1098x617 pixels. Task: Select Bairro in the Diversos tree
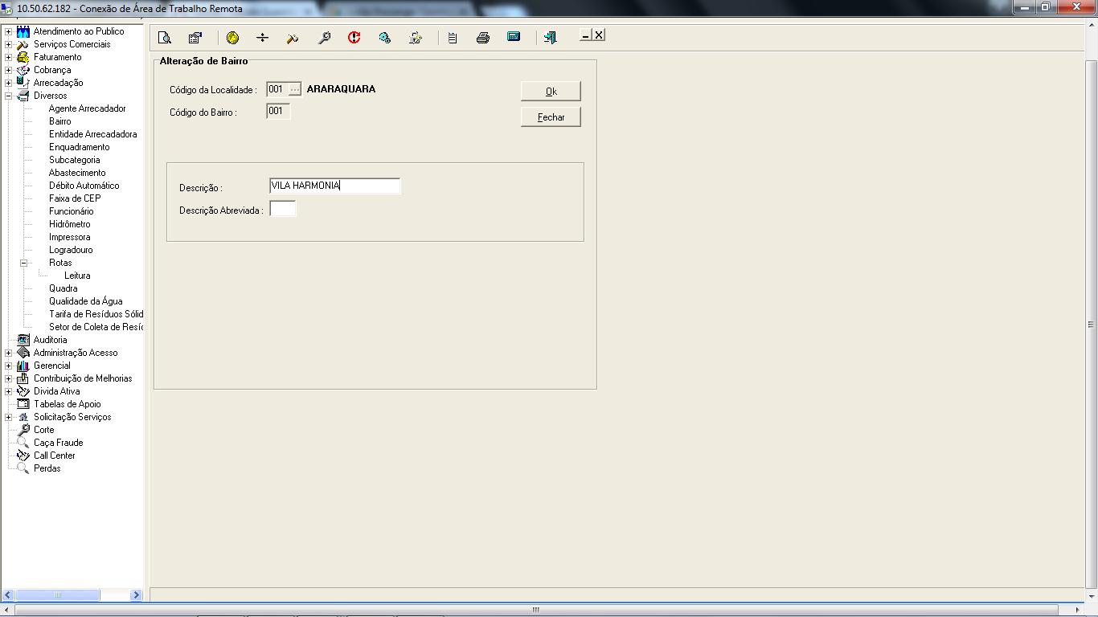pos(59,121)
